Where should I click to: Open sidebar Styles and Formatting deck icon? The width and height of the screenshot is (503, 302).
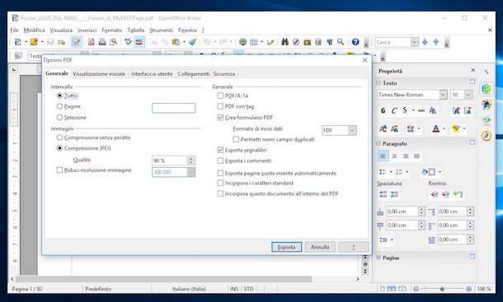(487, 105)
